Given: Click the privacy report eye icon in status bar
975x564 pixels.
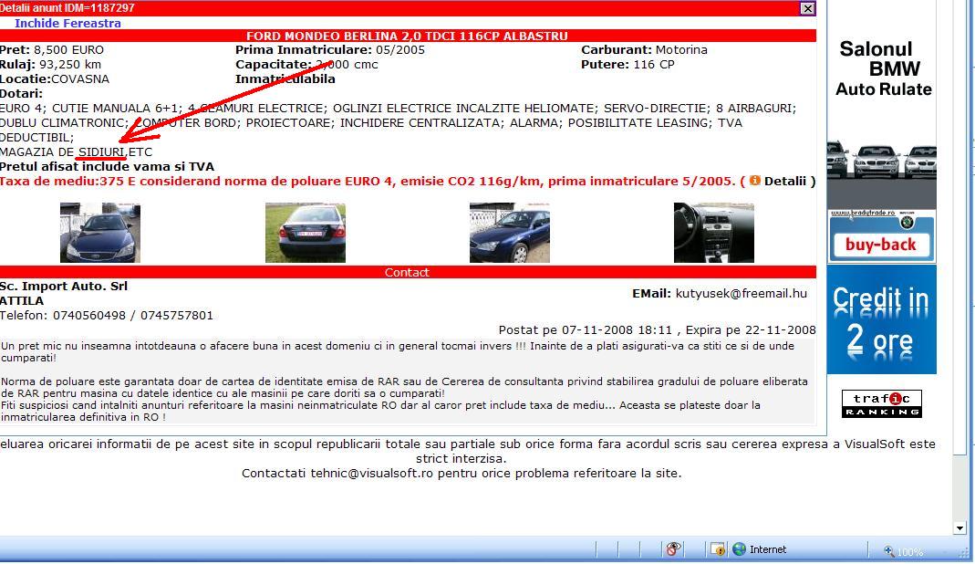Looking at the screenshot, I should [673, 549].
